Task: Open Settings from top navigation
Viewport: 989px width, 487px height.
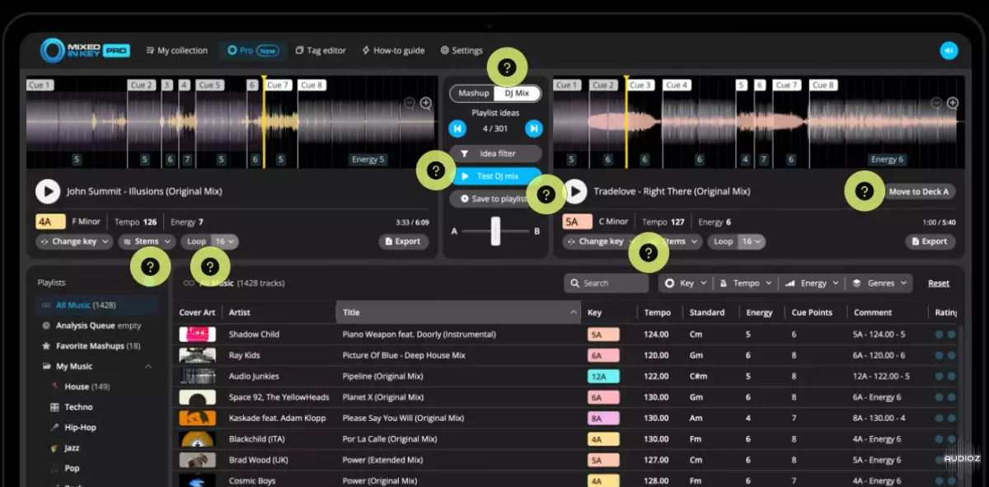Action: [x=461, y=50]
